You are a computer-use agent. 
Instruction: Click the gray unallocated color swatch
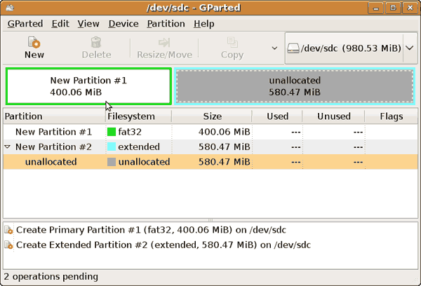pyautogui.click(x=112, y=162)
